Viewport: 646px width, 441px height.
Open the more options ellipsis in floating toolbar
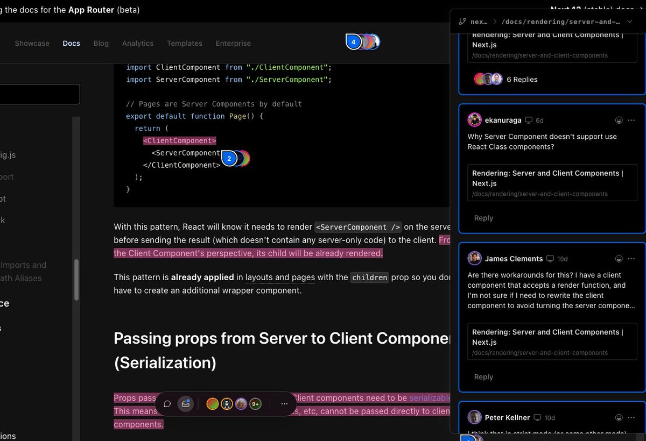point(285,404)
